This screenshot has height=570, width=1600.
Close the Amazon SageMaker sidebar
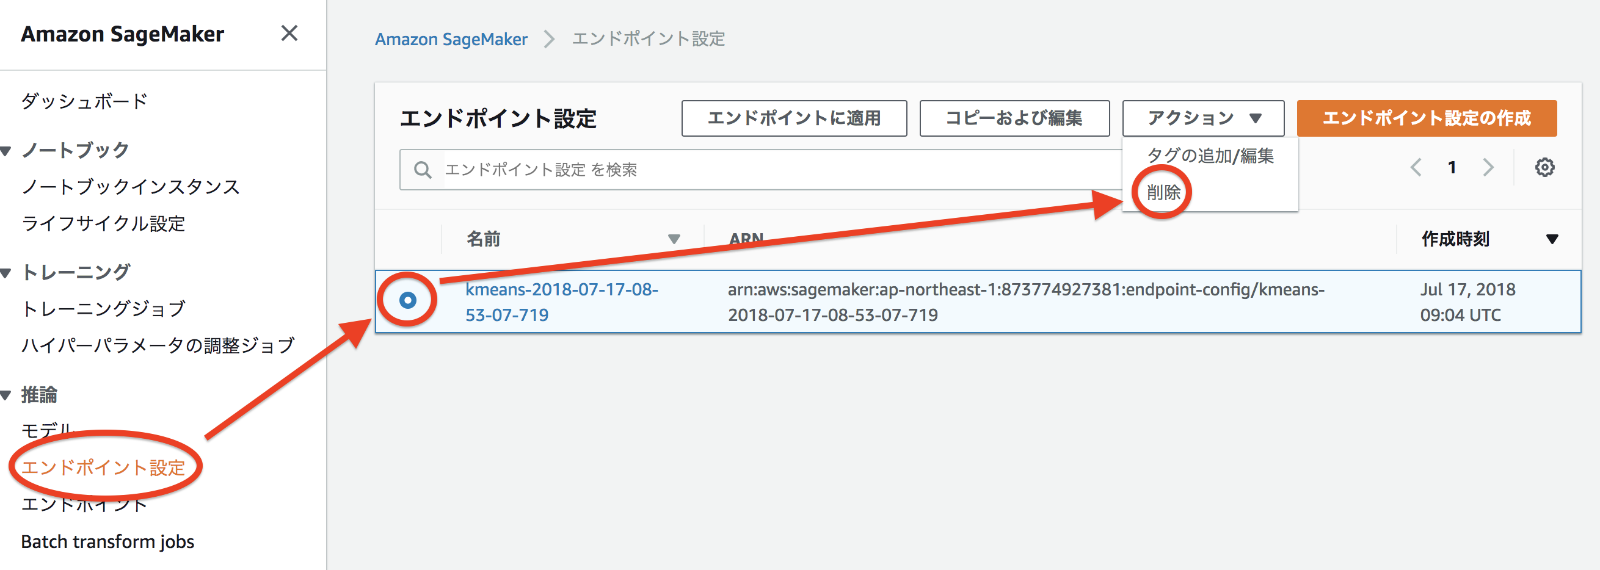[x=289, y=33]
